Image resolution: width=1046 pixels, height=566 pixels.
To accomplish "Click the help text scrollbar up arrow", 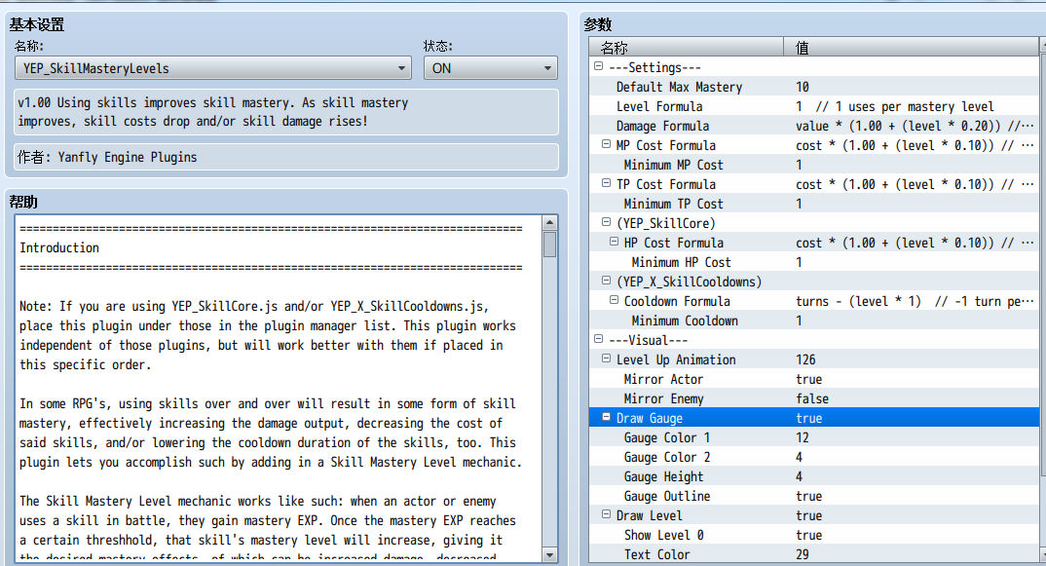I will coord(549,222).
